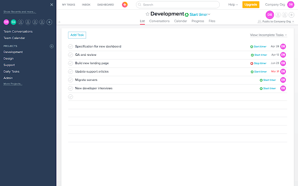This screenshot has height=186, width=298.
Task: Favorite the Development project with the star icon
Action: pyautogui.click(x=148, y=14)
